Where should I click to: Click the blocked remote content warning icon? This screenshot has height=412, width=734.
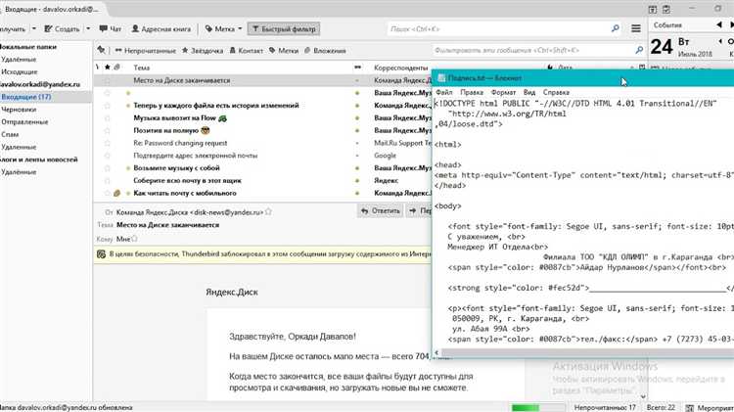(101, 254)
